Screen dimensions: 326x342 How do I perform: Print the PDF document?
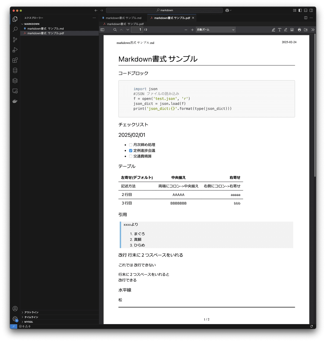(x=299, y=30)
